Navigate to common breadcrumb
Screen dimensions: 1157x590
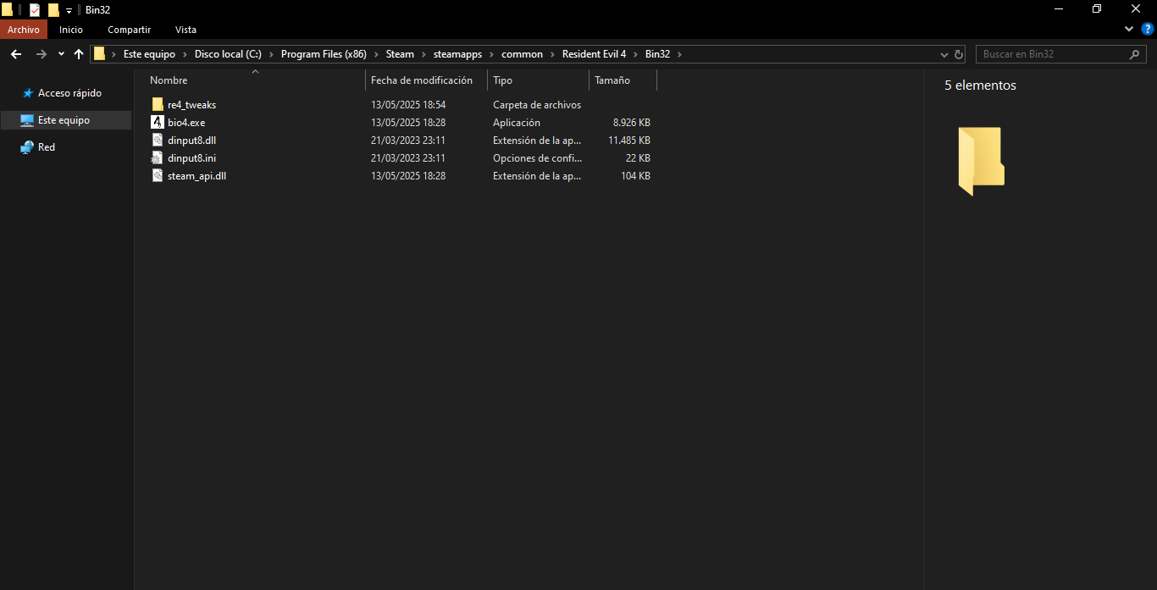(522, 54)
